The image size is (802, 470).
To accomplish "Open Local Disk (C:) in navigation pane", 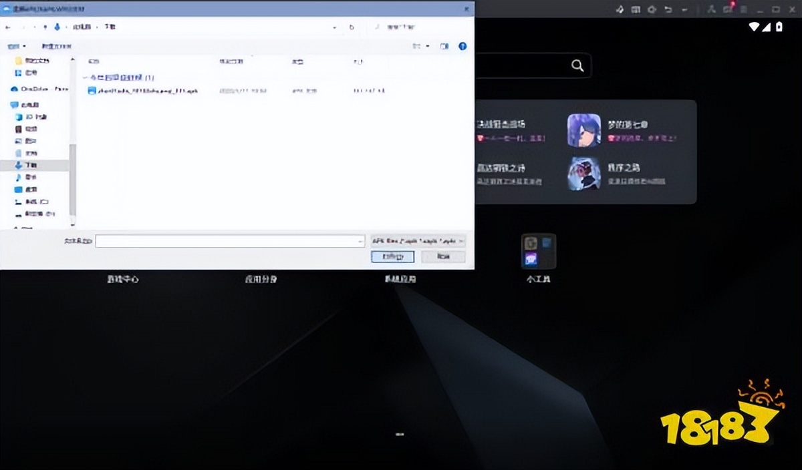I will point(32,202).
